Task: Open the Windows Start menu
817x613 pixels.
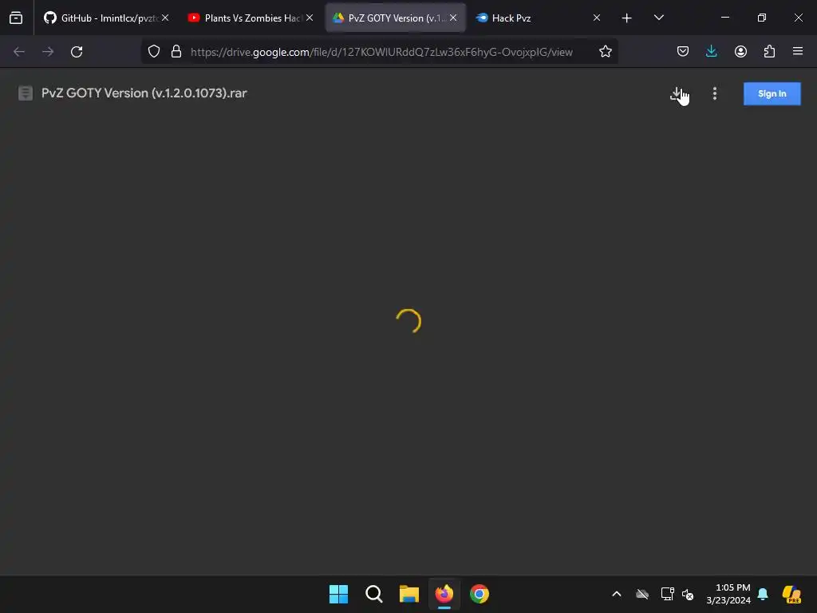Action: click(338, 594)
